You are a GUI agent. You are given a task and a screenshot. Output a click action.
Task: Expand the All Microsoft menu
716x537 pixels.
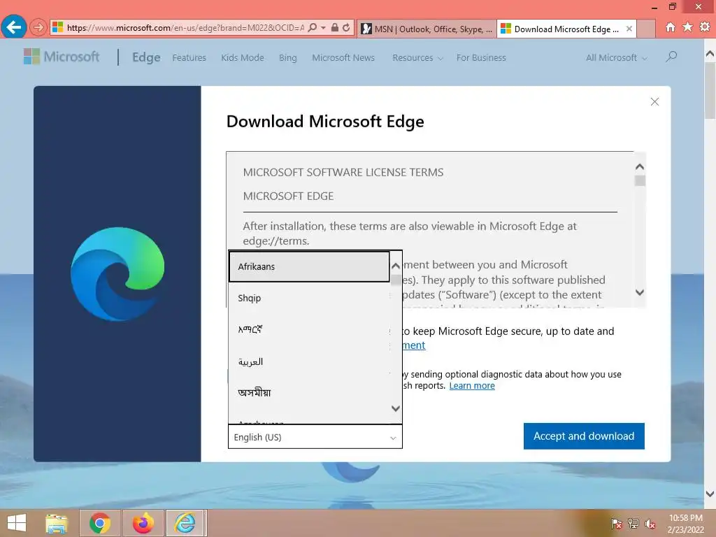617,58
